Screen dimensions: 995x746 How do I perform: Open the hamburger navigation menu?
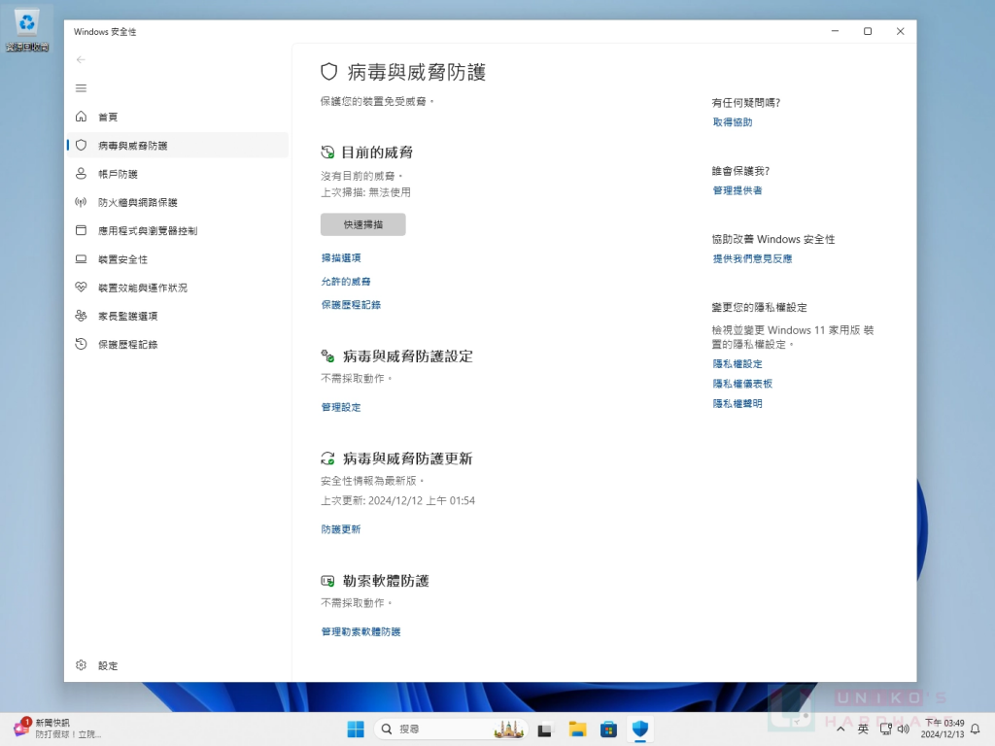(x=81, y=88)
